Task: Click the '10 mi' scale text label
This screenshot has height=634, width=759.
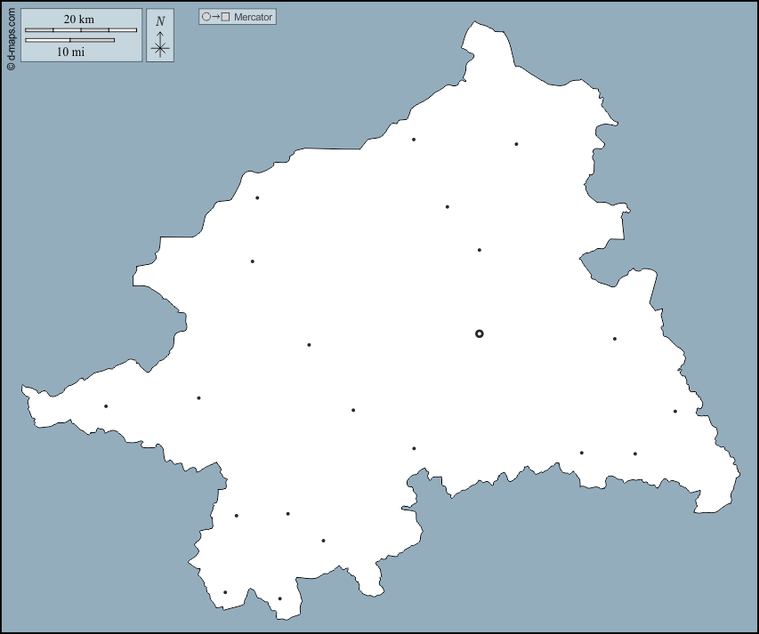Action: pos(70,52)
